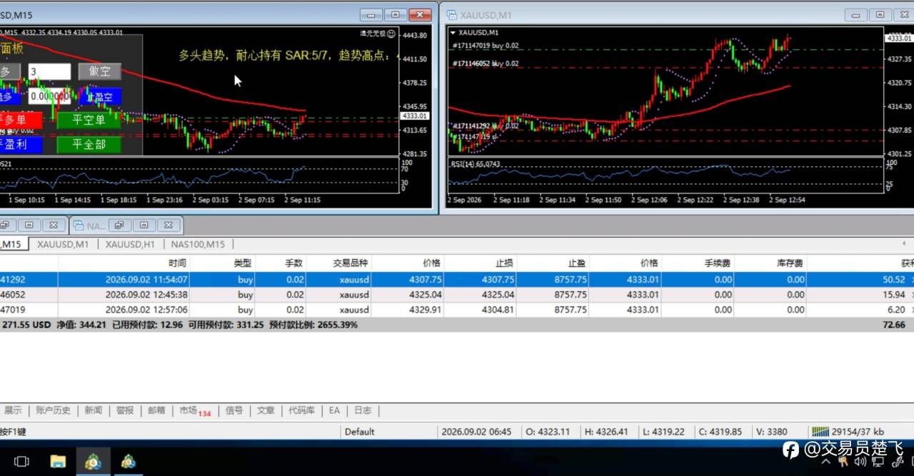Open the 新闻 terminal tab

[x=94, y=410]
